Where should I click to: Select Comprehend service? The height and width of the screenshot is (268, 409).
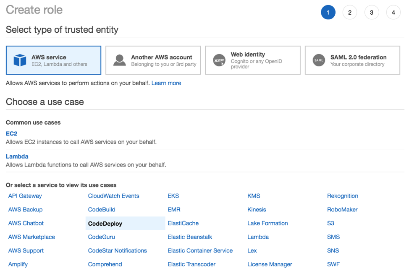click(105, 264)
